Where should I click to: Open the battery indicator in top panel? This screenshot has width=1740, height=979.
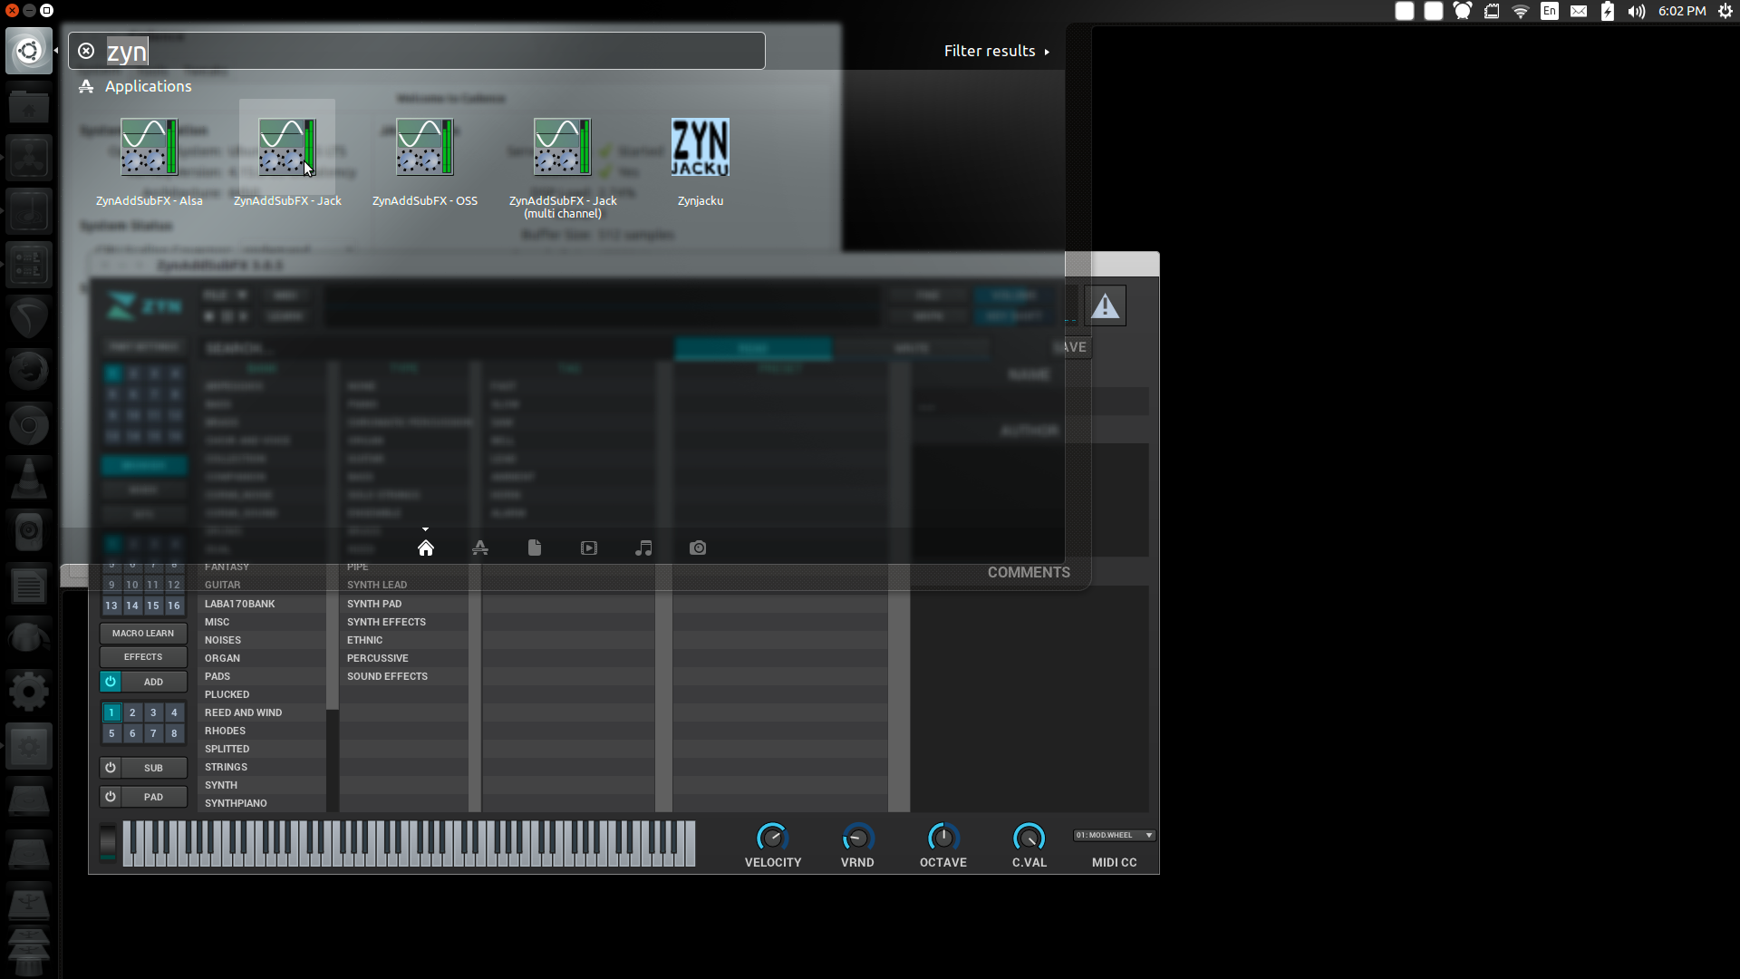click(1608, 11)
